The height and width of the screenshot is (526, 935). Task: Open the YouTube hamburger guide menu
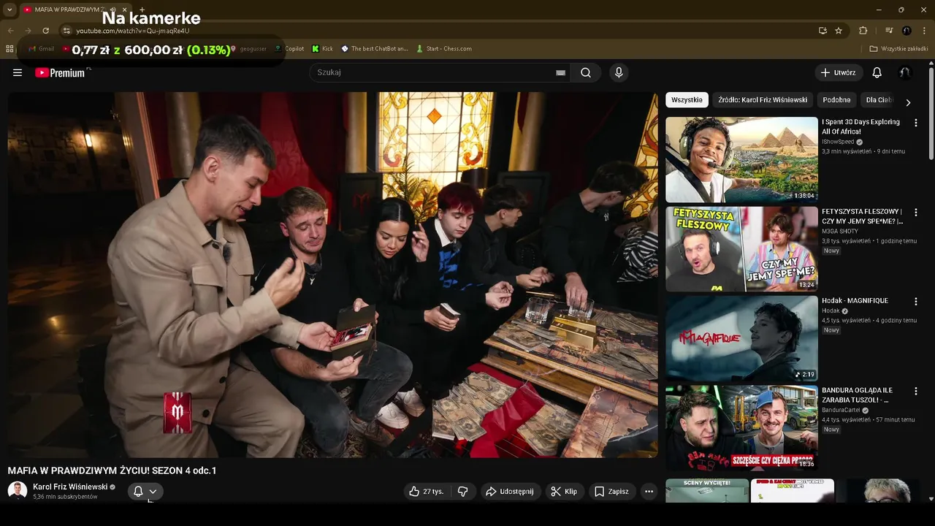point(18,72)
